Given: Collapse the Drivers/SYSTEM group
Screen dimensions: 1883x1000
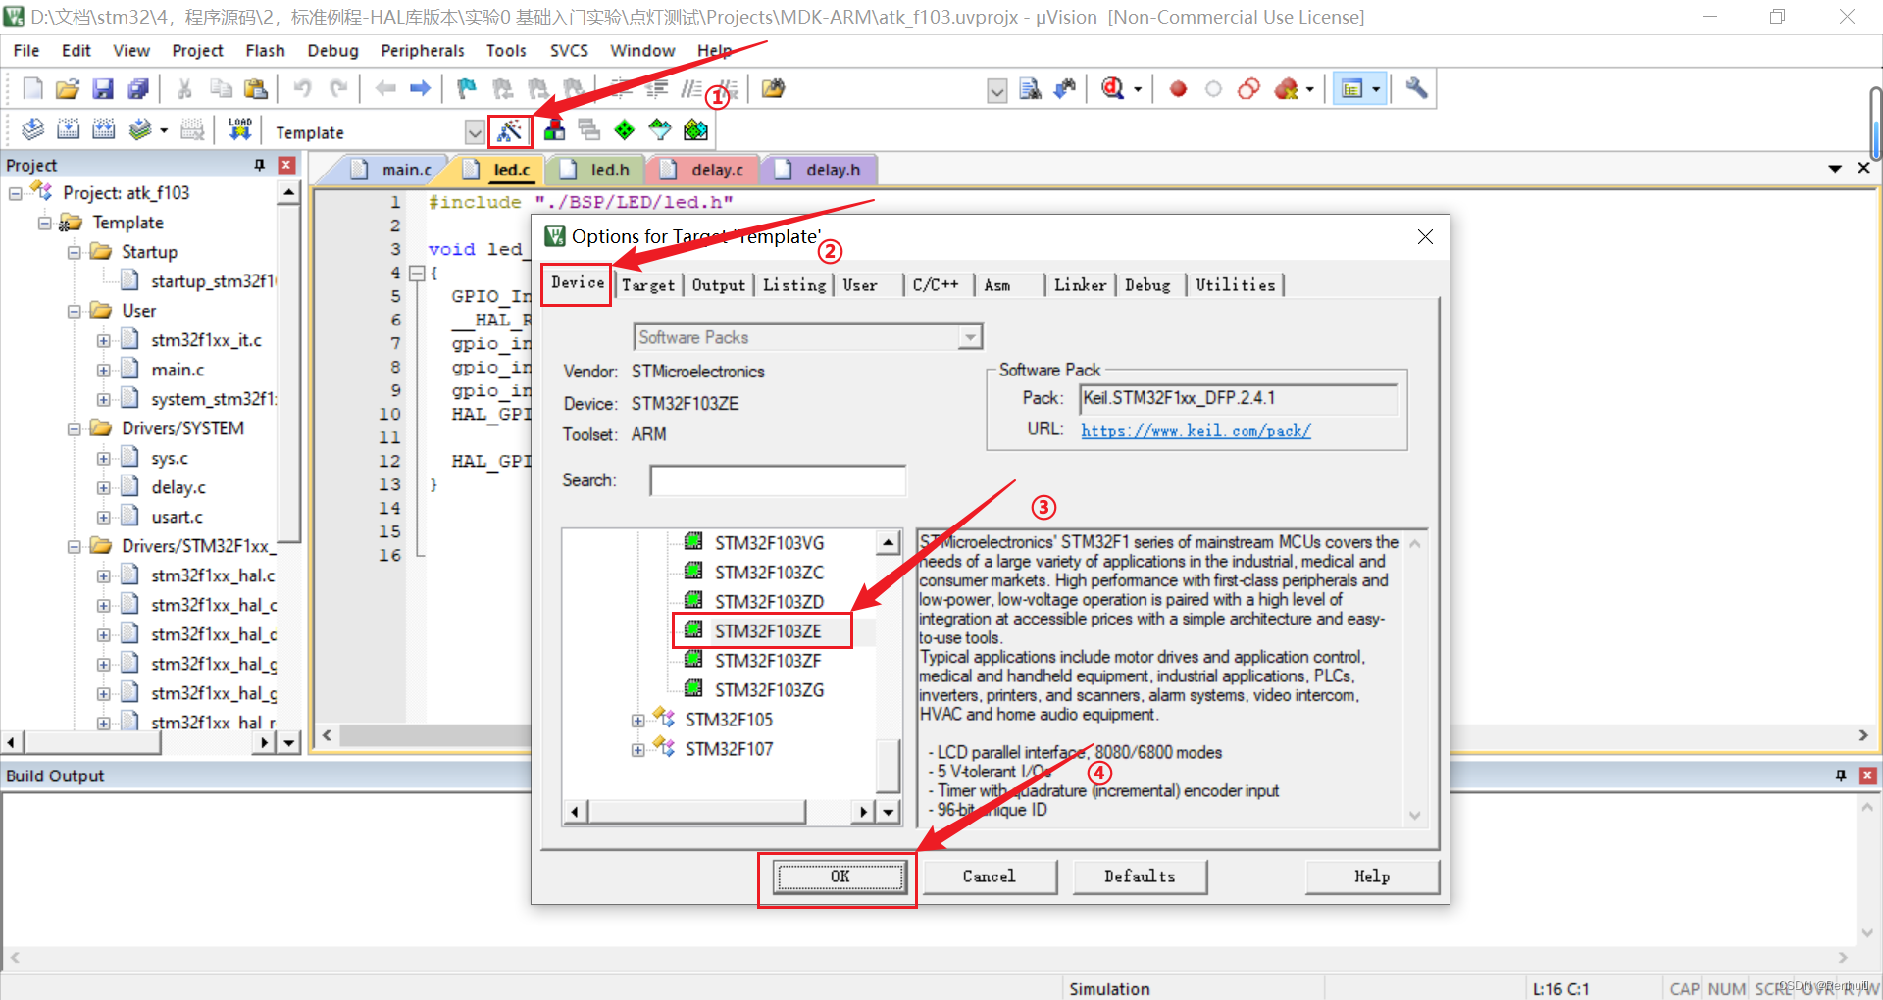Looking at the screenshot, I should pos(74,428).
